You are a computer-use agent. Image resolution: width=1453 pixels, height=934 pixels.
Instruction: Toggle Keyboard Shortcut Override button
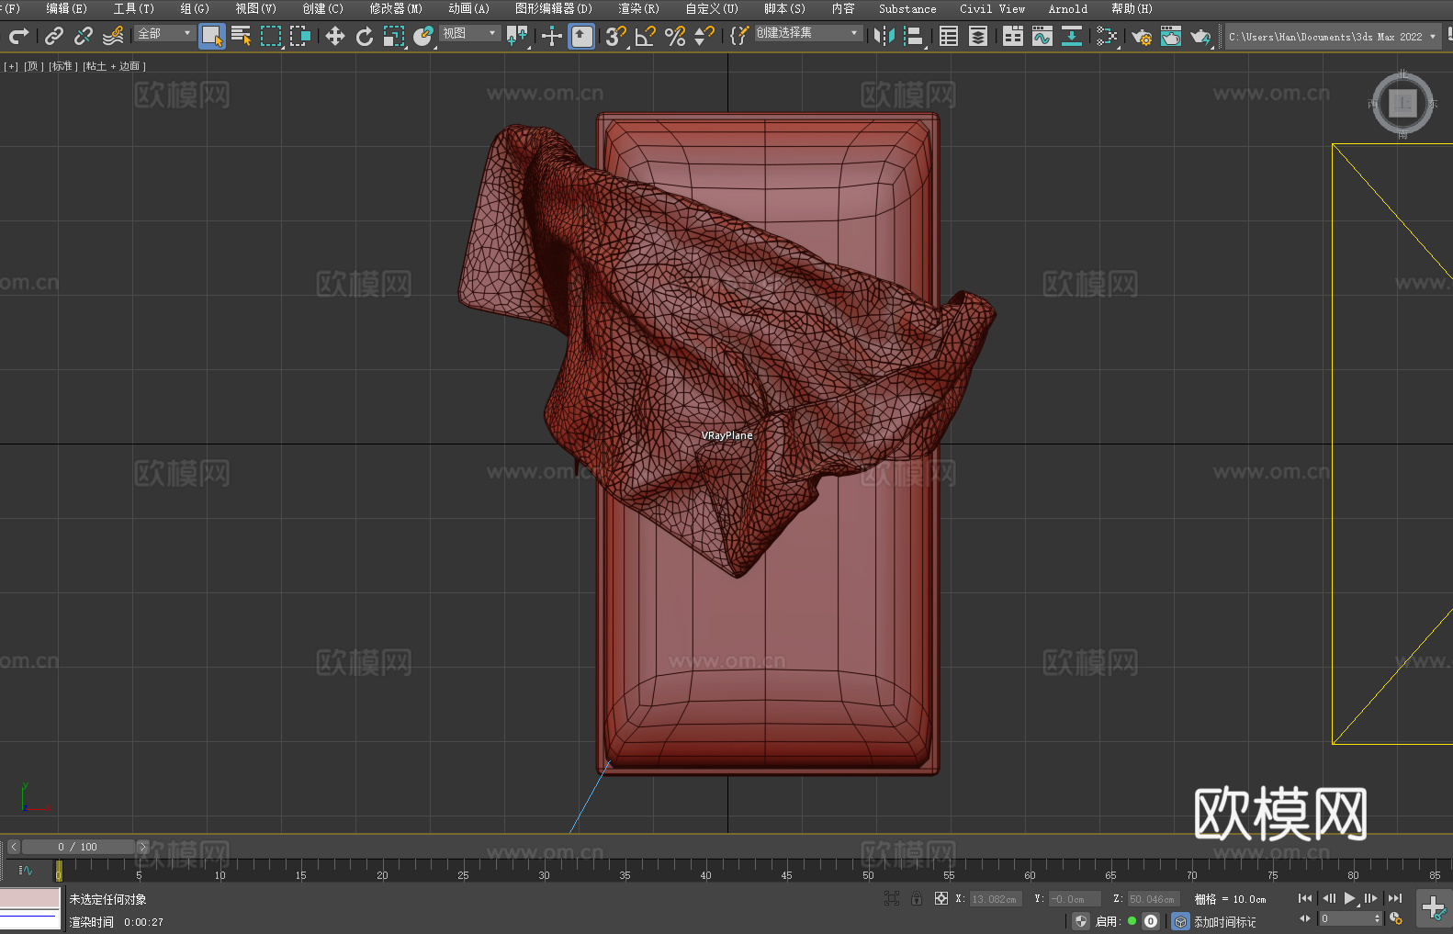(x=581, y=36)
